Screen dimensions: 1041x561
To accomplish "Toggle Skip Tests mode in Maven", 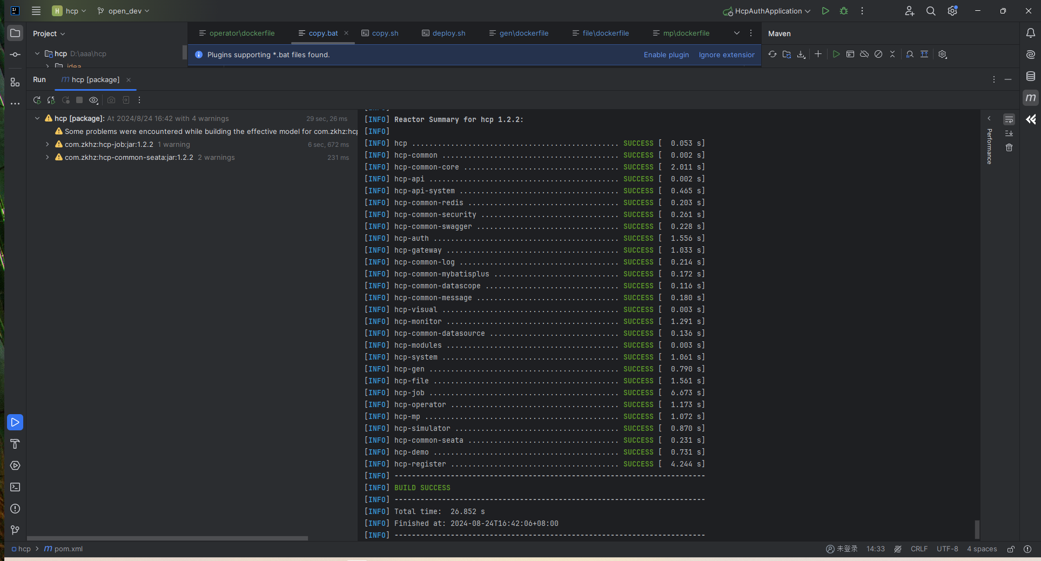I will point(878,54).
